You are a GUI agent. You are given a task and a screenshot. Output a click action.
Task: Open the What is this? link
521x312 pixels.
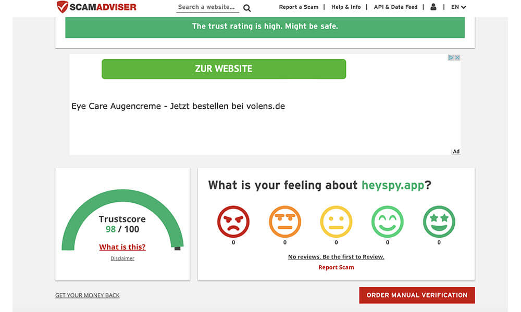click(122, 247)
